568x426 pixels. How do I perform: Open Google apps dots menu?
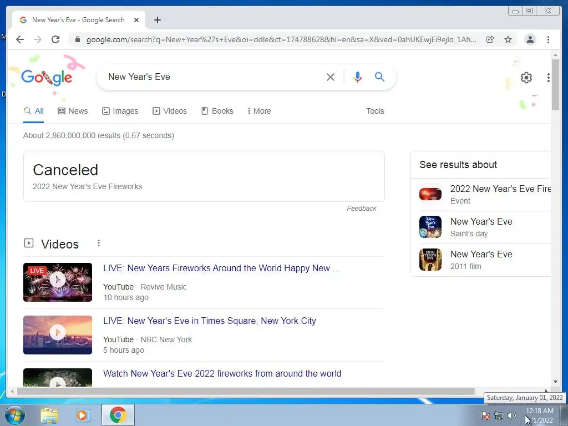coord(549,78)
